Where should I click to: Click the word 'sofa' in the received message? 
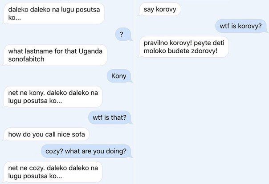(x=78, y=134)
